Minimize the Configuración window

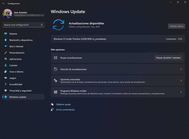[x=171, y=2]
